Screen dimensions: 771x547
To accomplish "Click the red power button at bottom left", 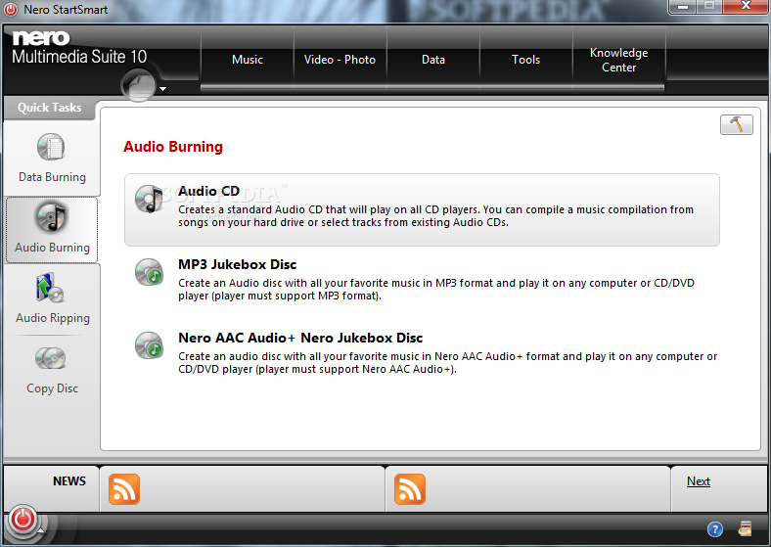I will coord(23,519).
